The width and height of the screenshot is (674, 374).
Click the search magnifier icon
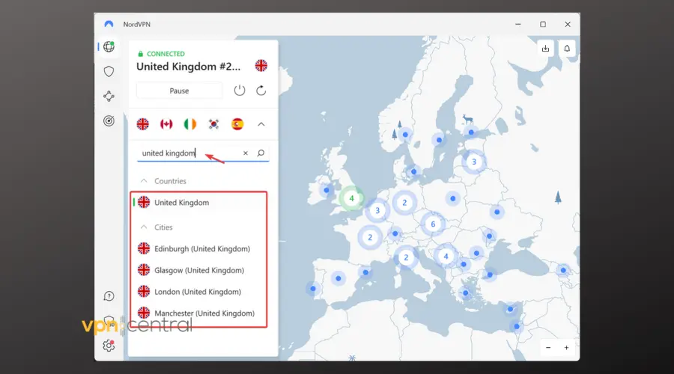pos(261,153)
